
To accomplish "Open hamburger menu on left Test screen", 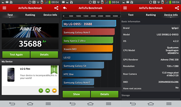I will click(x=4, y=8).
